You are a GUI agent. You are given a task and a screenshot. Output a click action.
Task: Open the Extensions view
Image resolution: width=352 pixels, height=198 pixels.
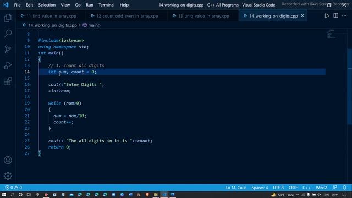[x=8, y=81]
